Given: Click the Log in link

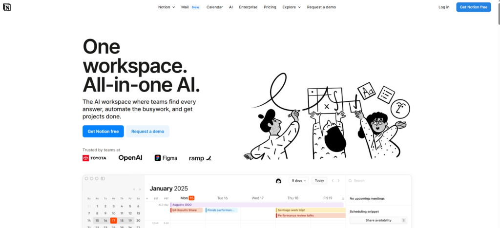Looking at the screenshot, I should coord(444,7).
